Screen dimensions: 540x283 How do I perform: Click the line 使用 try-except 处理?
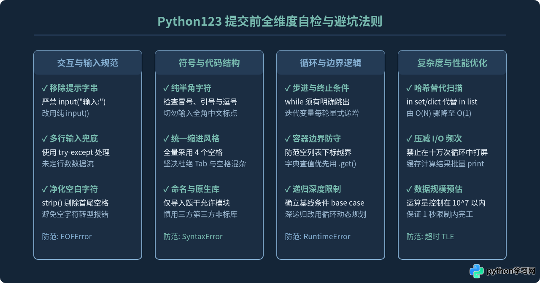[76, 152]
